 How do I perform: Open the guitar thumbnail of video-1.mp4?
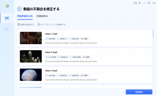(x=31, y=38)
